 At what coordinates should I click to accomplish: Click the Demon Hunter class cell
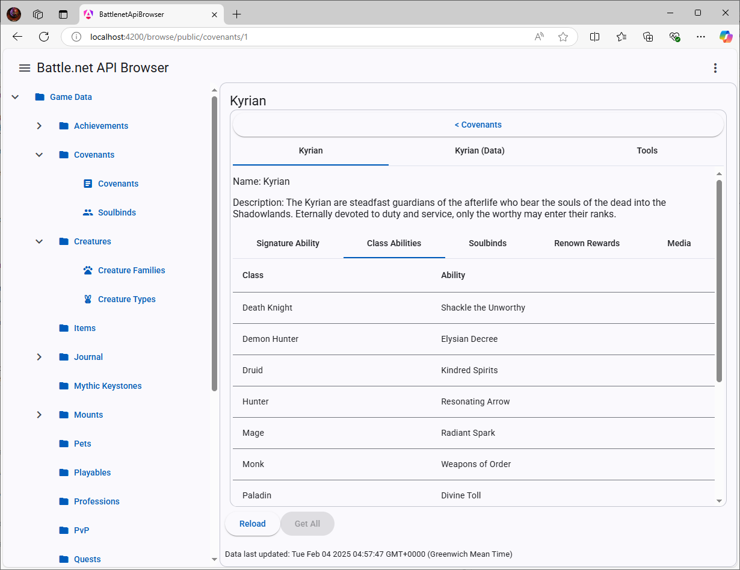pos(270,339)
